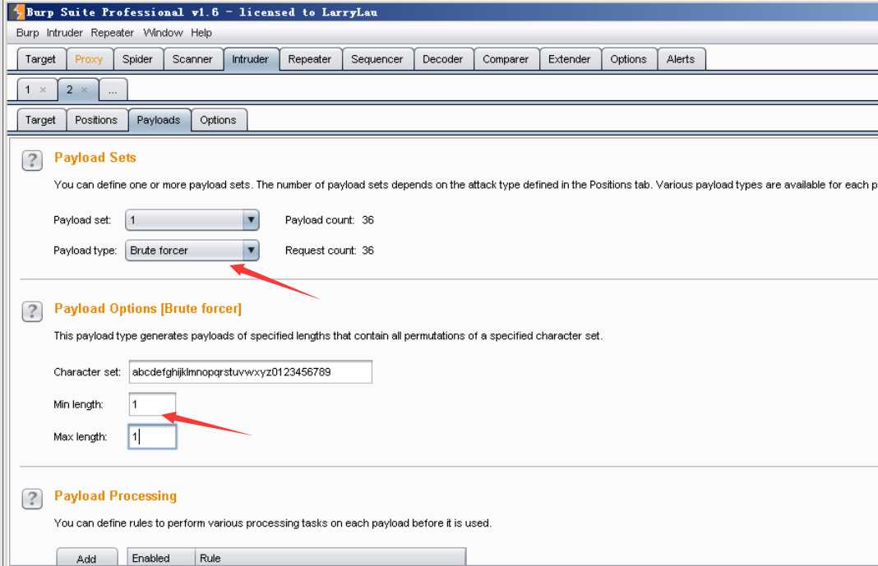Viewport: 878px width, 566px height.
Task: Switch to the Decoder tab
Action: pyautogui.click(x=442, y=59)
